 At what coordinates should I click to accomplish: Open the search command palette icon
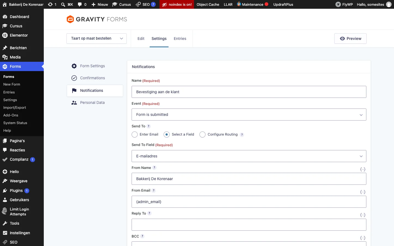point(67,4)
